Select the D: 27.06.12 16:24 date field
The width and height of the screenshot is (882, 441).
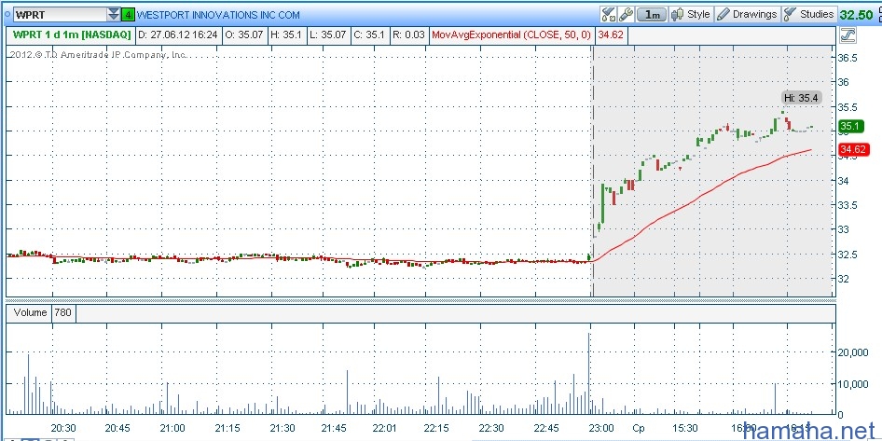[178, 34]
